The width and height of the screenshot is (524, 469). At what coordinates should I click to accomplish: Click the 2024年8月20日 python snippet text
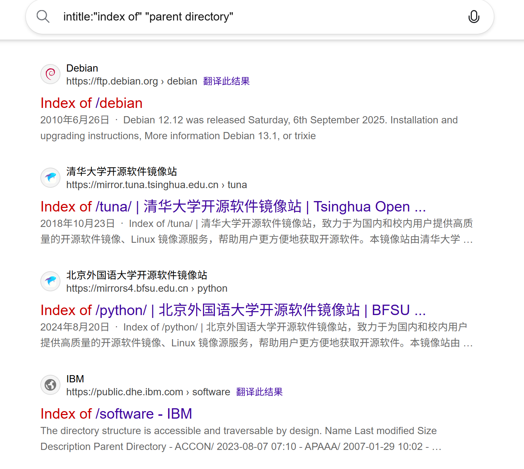point(257,335)
